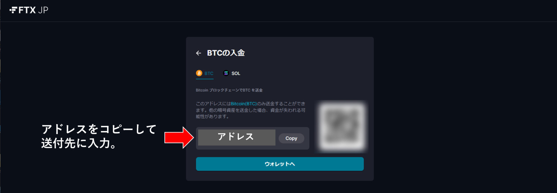Click the BTCの入金 dialog heading
557x193 pixels.
pos(226,53)
